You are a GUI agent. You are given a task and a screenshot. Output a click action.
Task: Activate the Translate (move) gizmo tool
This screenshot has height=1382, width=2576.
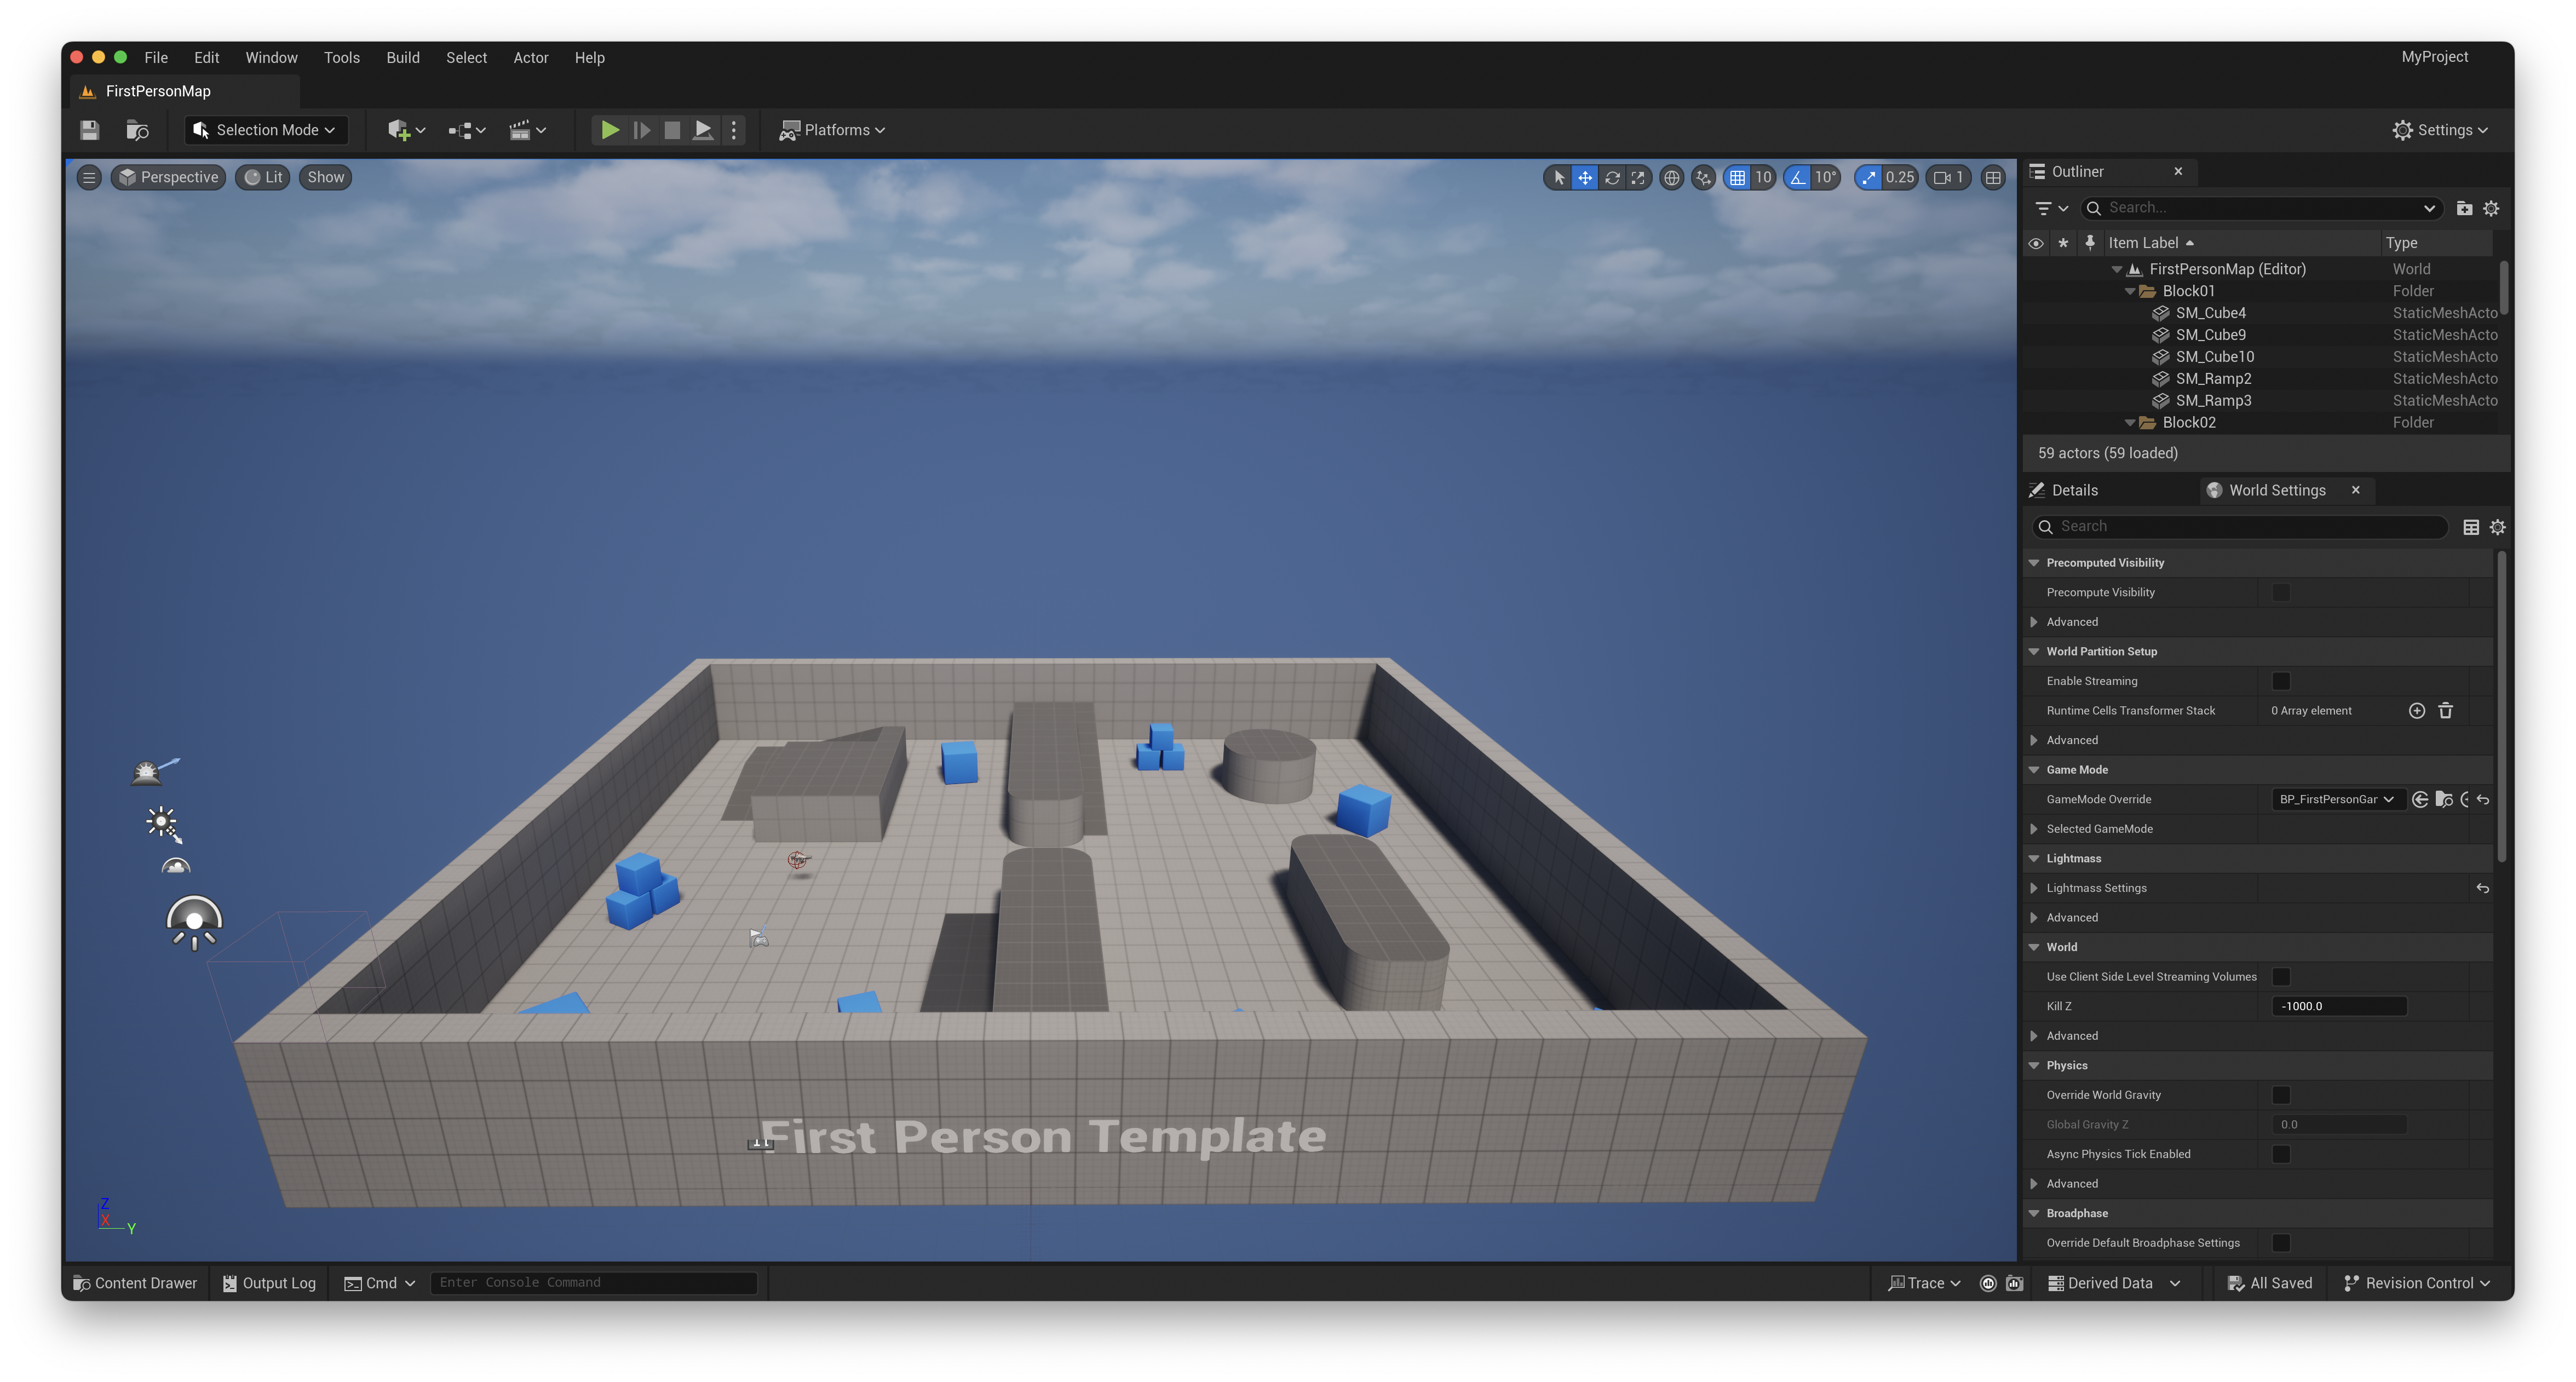1585,178
